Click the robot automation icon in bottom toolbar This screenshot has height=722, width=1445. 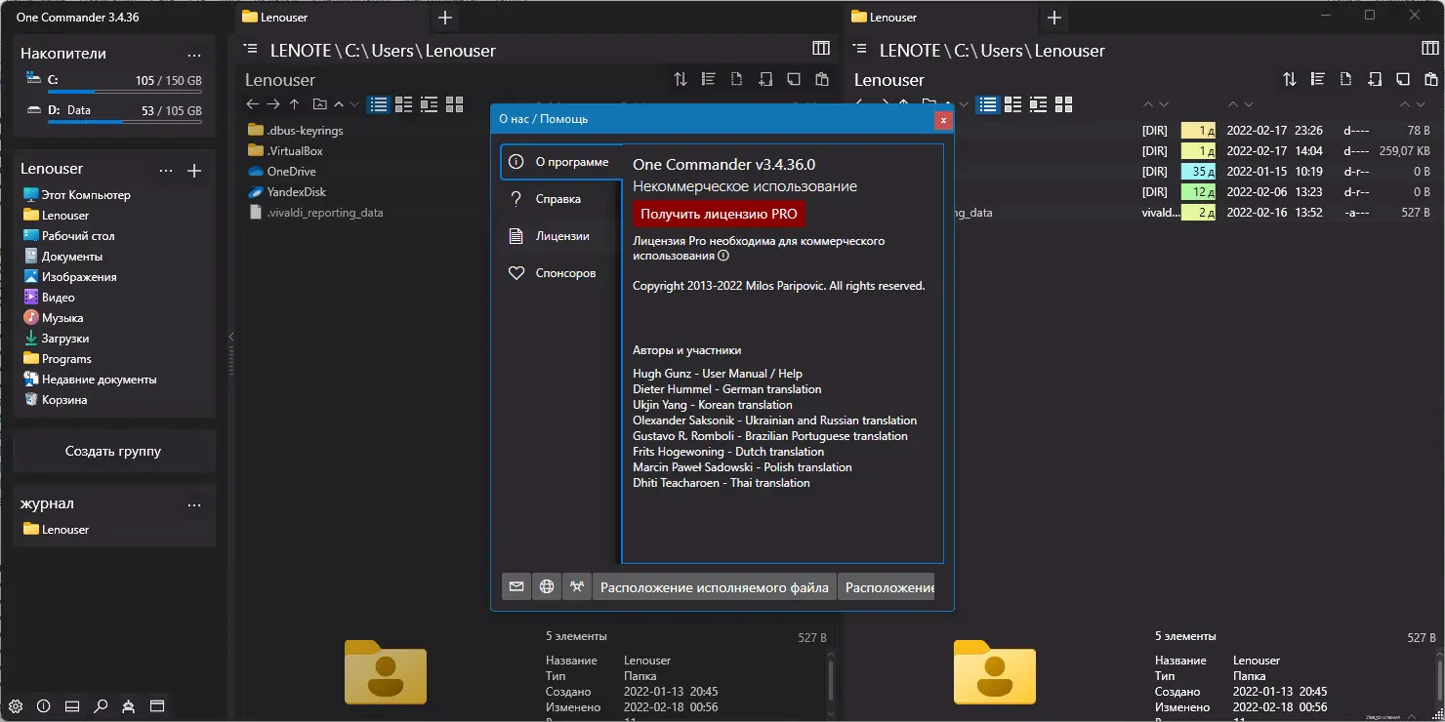tap(129, 705)
